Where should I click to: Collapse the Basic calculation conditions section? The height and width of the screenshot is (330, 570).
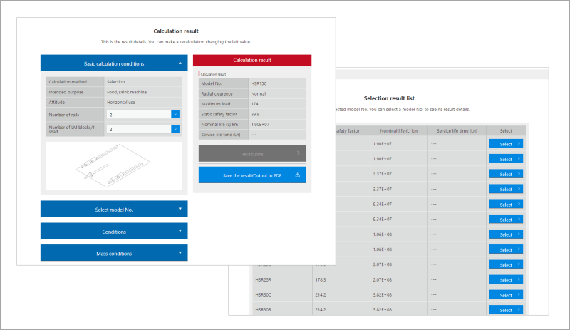click(x=114, y=63)
